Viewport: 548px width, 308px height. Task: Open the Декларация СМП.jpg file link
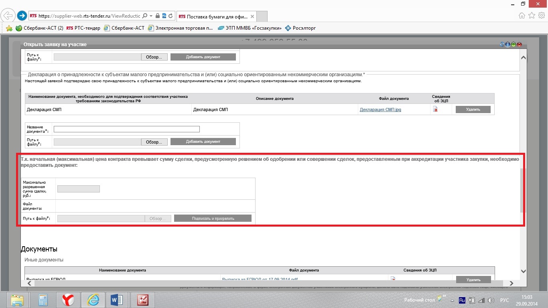tap(380, 109)
